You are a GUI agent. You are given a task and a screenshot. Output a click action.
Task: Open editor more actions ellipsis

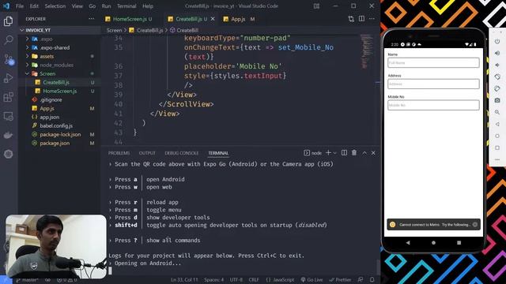[x=372, y=19]
